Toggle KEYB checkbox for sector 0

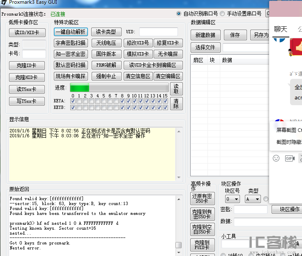[x=73, y=108]
